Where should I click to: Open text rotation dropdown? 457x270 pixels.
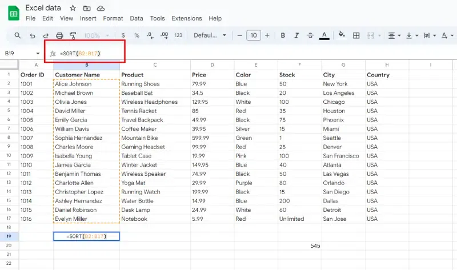click(x=447, y=35)
